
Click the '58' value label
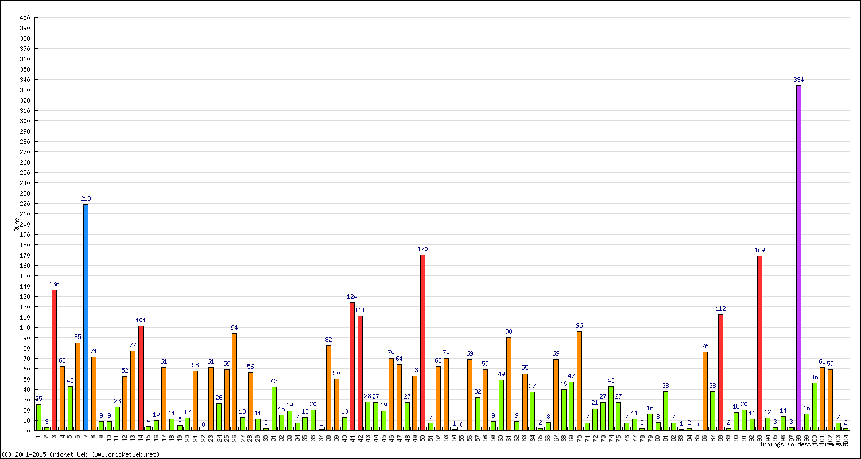click(195, 365)
